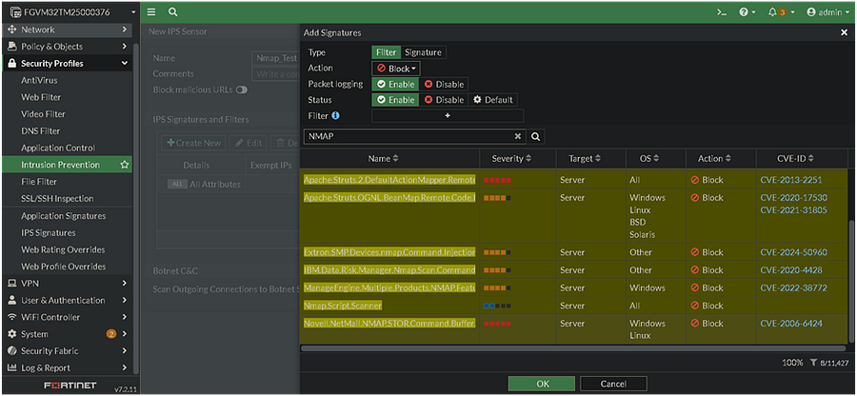Expand the Network menu
Viewport: 857px width, 396px height.
pyautogui.click(x=69, y=30)
